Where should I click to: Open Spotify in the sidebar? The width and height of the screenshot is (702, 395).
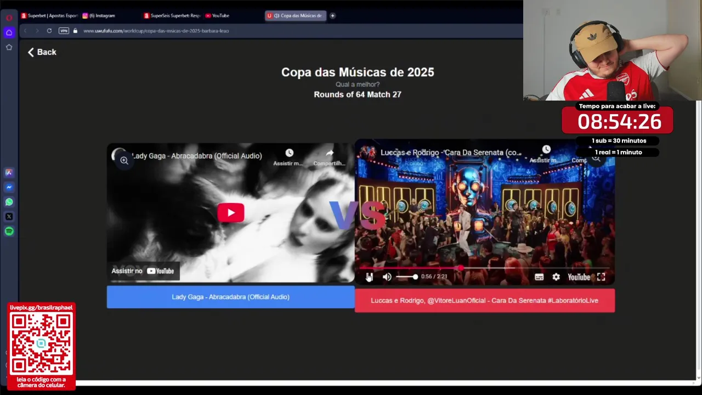coord(9,231)
